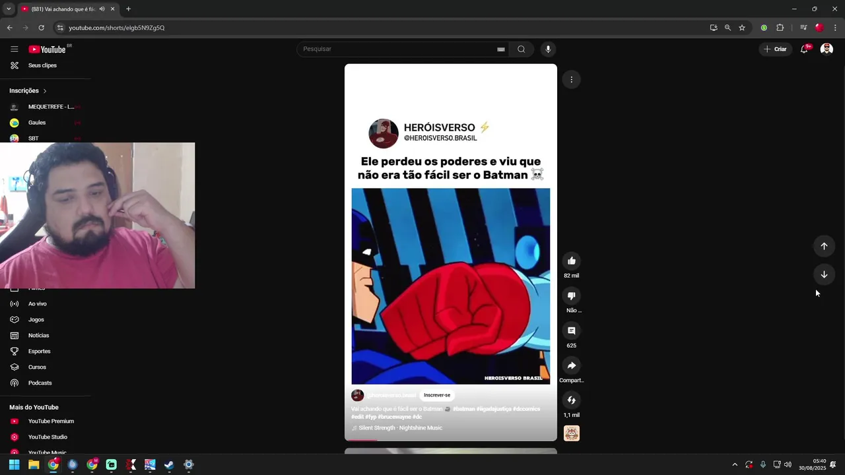Dislike this Short with thumbs down
845x475 pixels.
572,296
